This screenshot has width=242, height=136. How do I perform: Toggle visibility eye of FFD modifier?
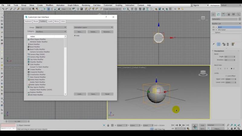coord(214,30)
